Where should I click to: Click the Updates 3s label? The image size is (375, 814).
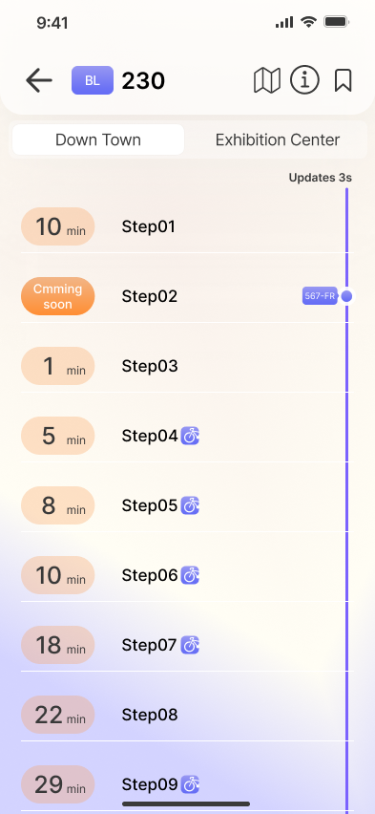pos(320,178)
